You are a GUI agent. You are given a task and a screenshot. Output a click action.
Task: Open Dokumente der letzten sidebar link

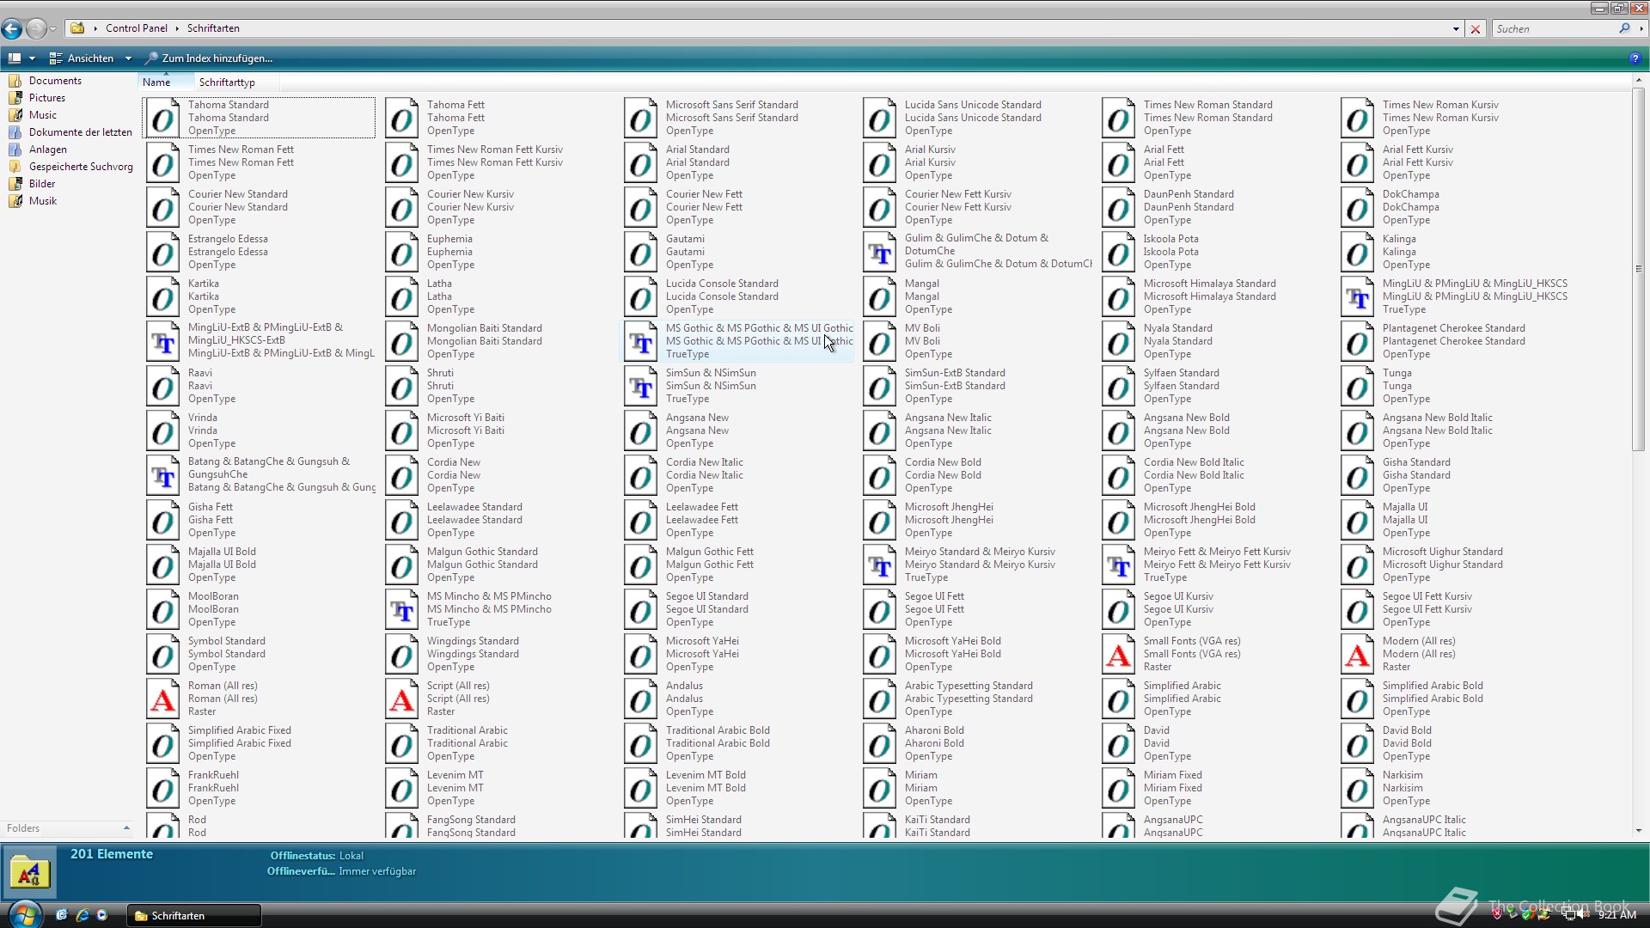[x=80, y=132]
